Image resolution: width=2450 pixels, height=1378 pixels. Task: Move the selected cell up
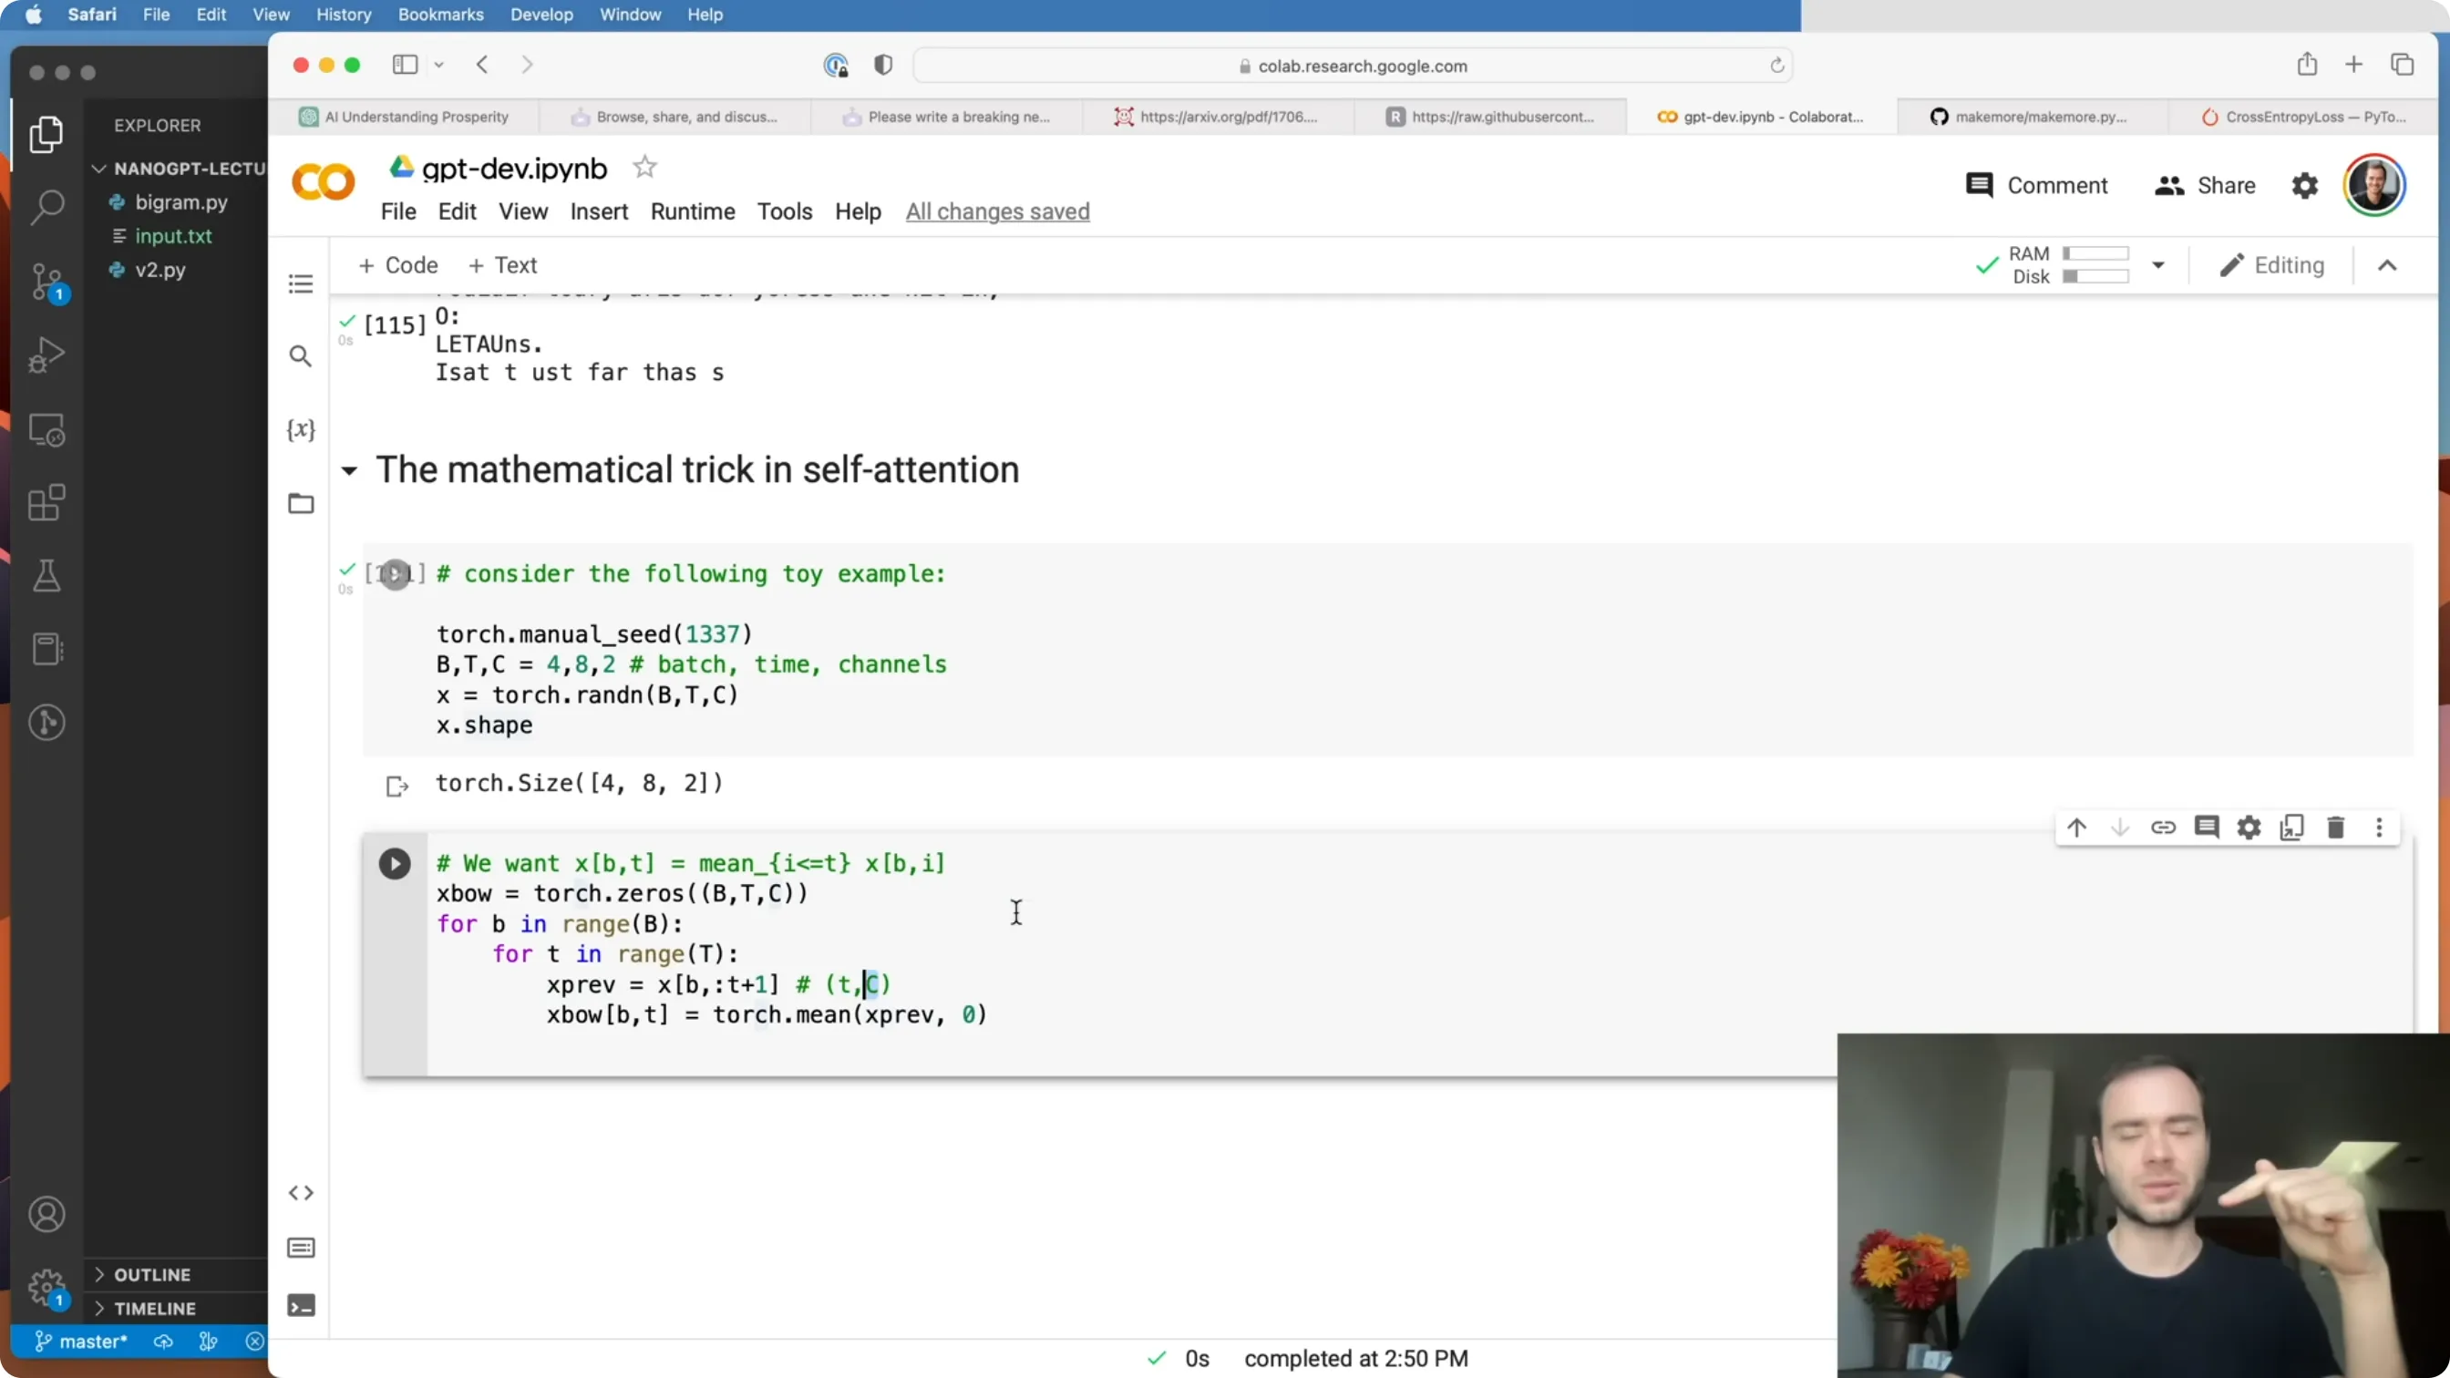click(2076, 828)
